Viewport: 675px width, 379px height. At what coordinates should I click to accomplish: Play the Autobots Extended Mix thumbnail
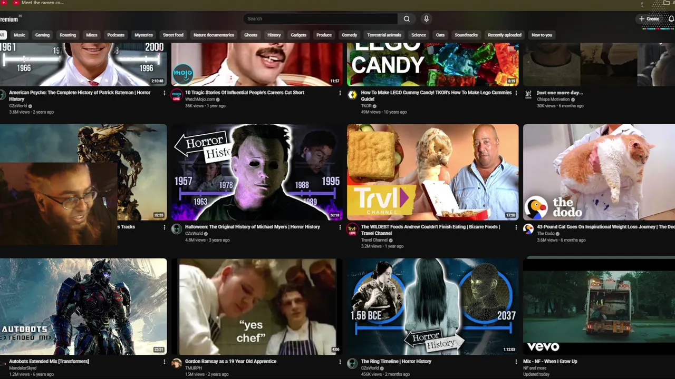pos(83,306)
